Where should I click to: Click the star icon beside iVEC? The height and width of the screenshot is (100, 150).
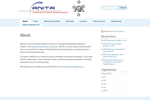click(102, 80)
